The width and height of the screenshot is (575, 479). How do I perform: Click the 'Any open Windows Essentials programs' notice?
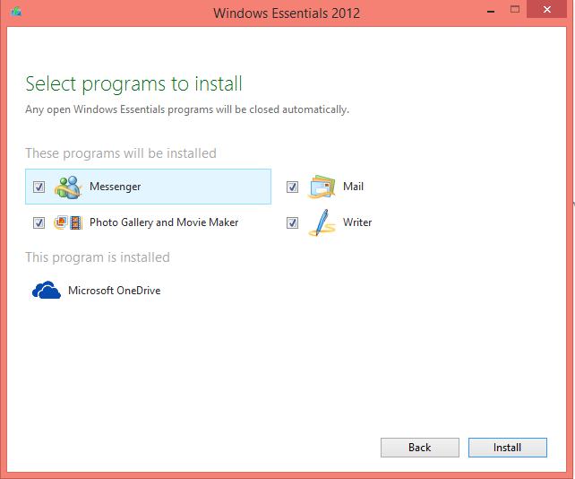(187, 109)
